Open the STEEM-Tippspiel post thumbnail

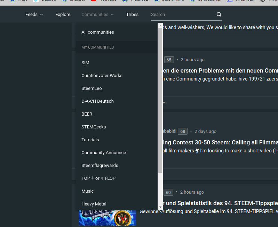107,218
